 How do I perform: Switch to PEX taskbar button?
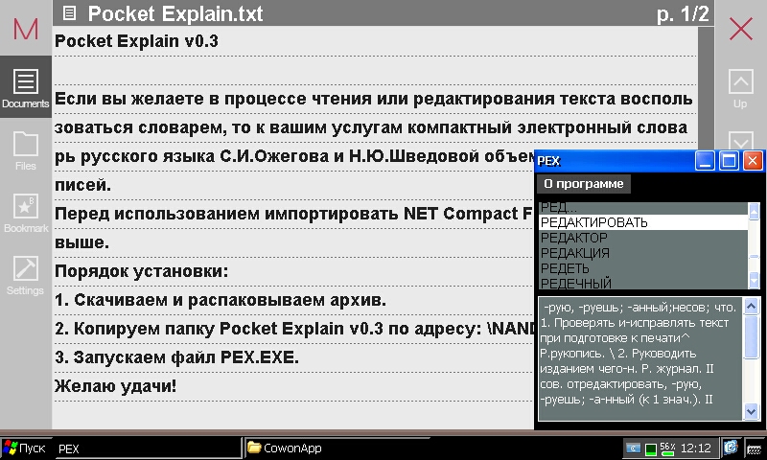(146, 448)
